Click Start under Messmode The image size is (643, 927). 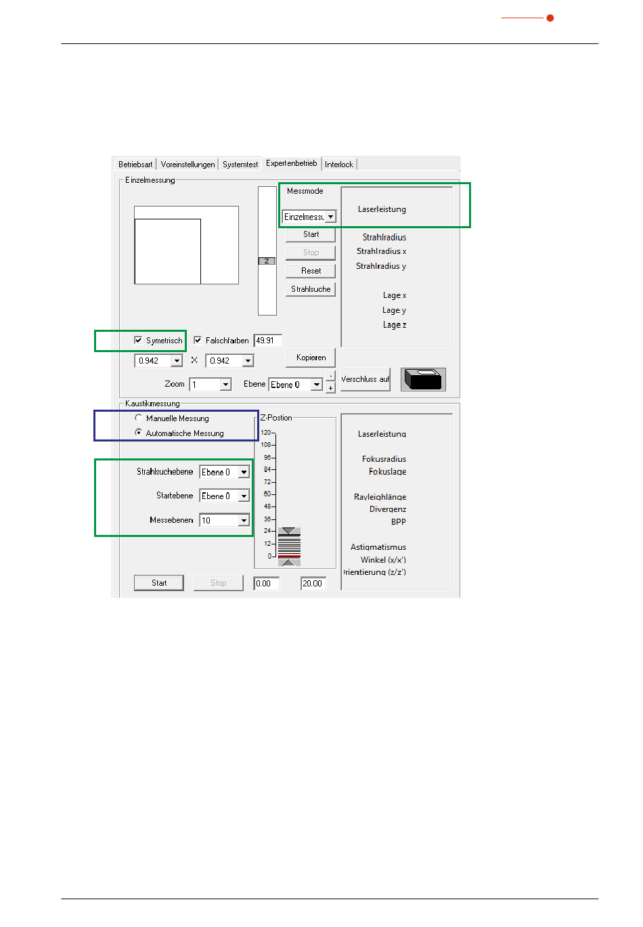311,234
